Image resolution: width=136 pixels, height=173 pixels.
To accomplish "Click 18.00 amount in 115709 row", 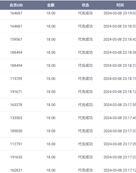I will pos(51,79).
